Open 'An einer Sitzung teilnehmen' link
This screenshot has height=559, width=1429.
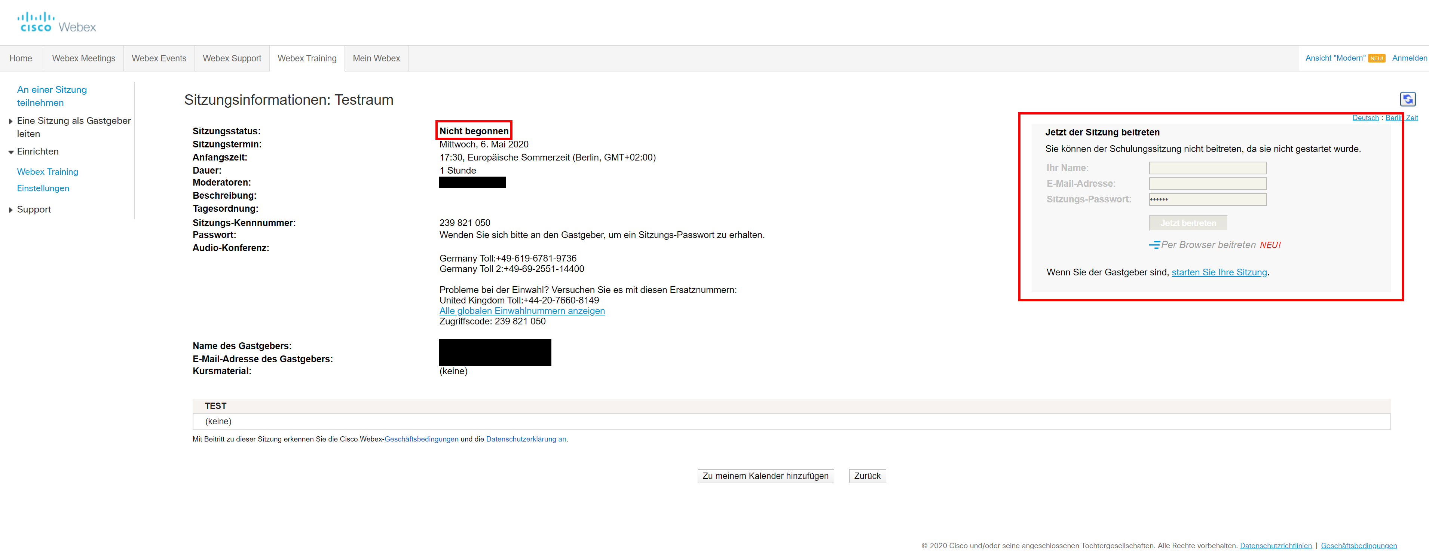point(52,96)
